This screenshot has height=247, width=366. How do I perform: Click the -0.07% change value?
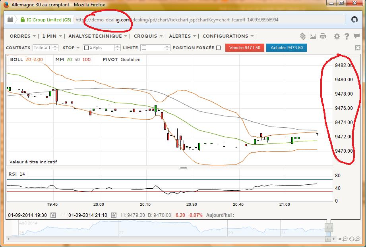tap(196, 215)
